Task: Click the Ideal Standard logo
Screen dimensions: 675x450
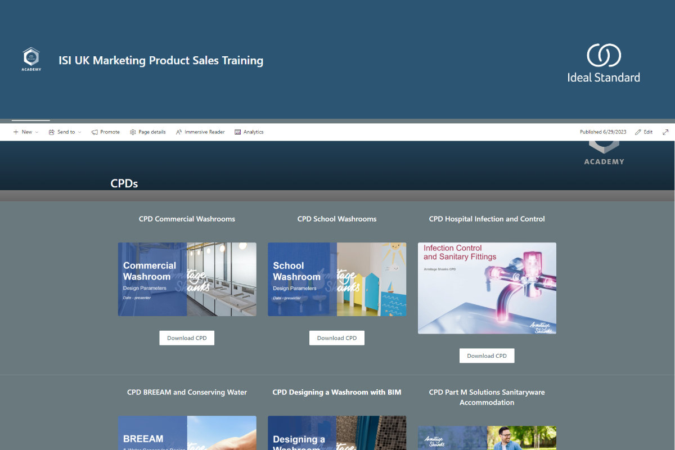Action: 604,63
